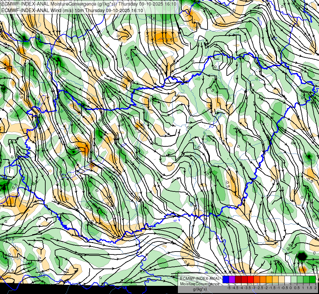Pick the light green swatch between 0.5 and 1
This screenshot has width=319, height=294.
click(300, 279)
